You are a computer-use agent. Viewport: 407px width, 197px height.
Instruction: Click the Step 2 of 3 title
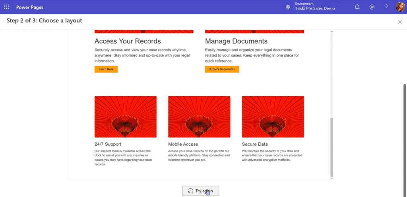coord(44,21)
